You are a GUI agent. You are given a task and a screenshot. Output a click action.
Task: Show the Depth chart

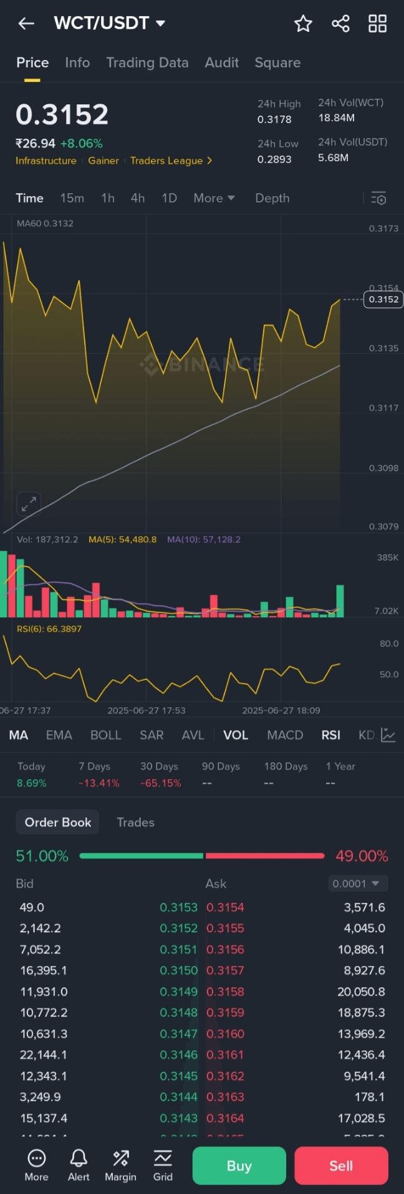[x=272, y=198]
